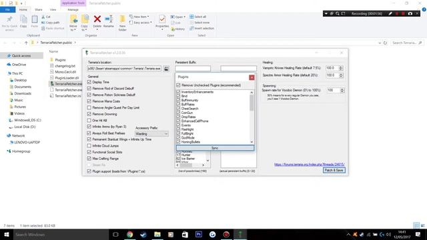Switch to View ribbon tab
The height and width of the screenshot is (240, 427).
53,9
